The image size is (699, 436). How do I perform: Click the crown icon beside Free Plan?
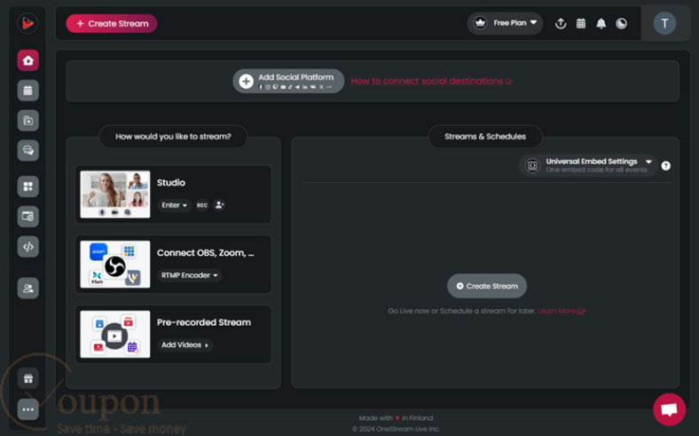click(x=480, y=23)
